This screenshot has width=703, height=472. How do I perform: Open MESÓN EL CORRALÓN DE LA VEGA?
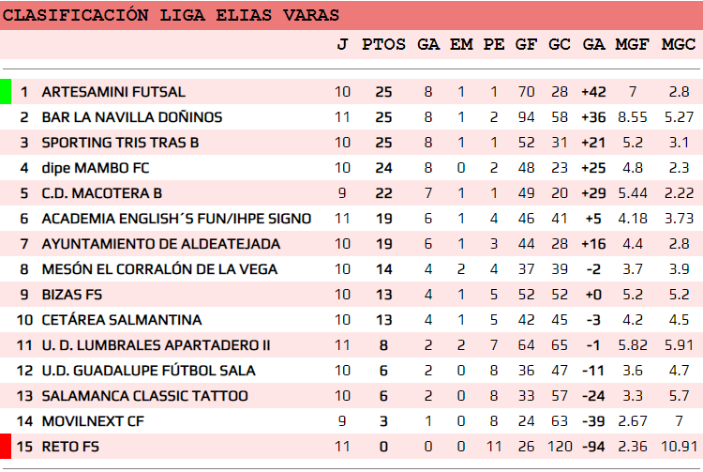pyautogui.click(x=159, y=269)
